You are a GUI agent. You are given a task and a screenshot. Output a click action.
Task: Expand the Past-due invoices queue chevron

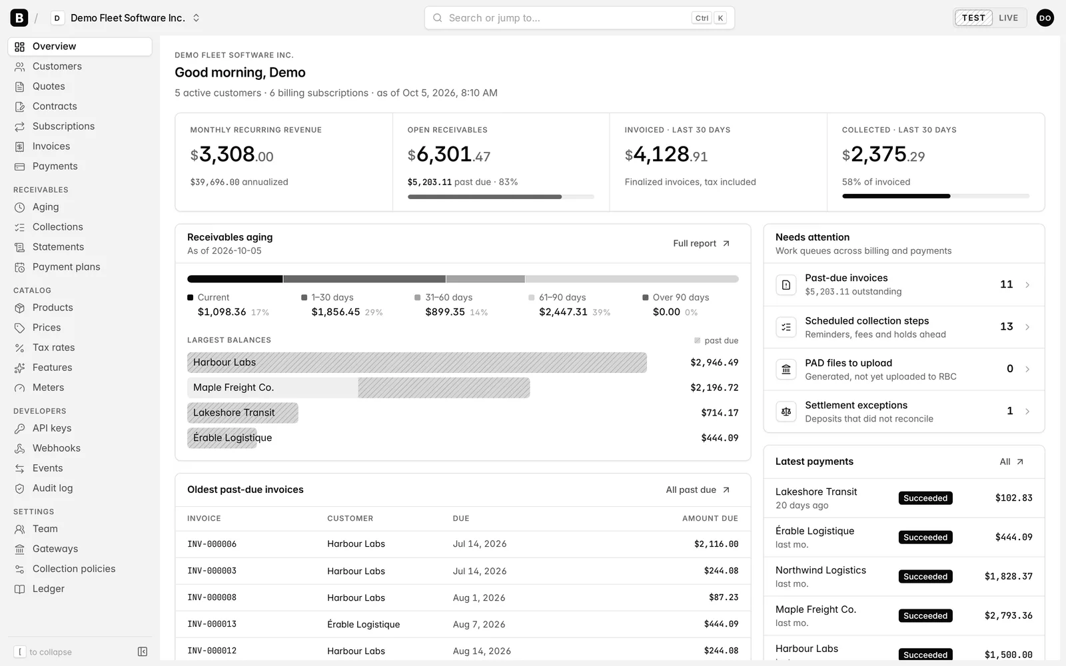tap(1027, 285)
